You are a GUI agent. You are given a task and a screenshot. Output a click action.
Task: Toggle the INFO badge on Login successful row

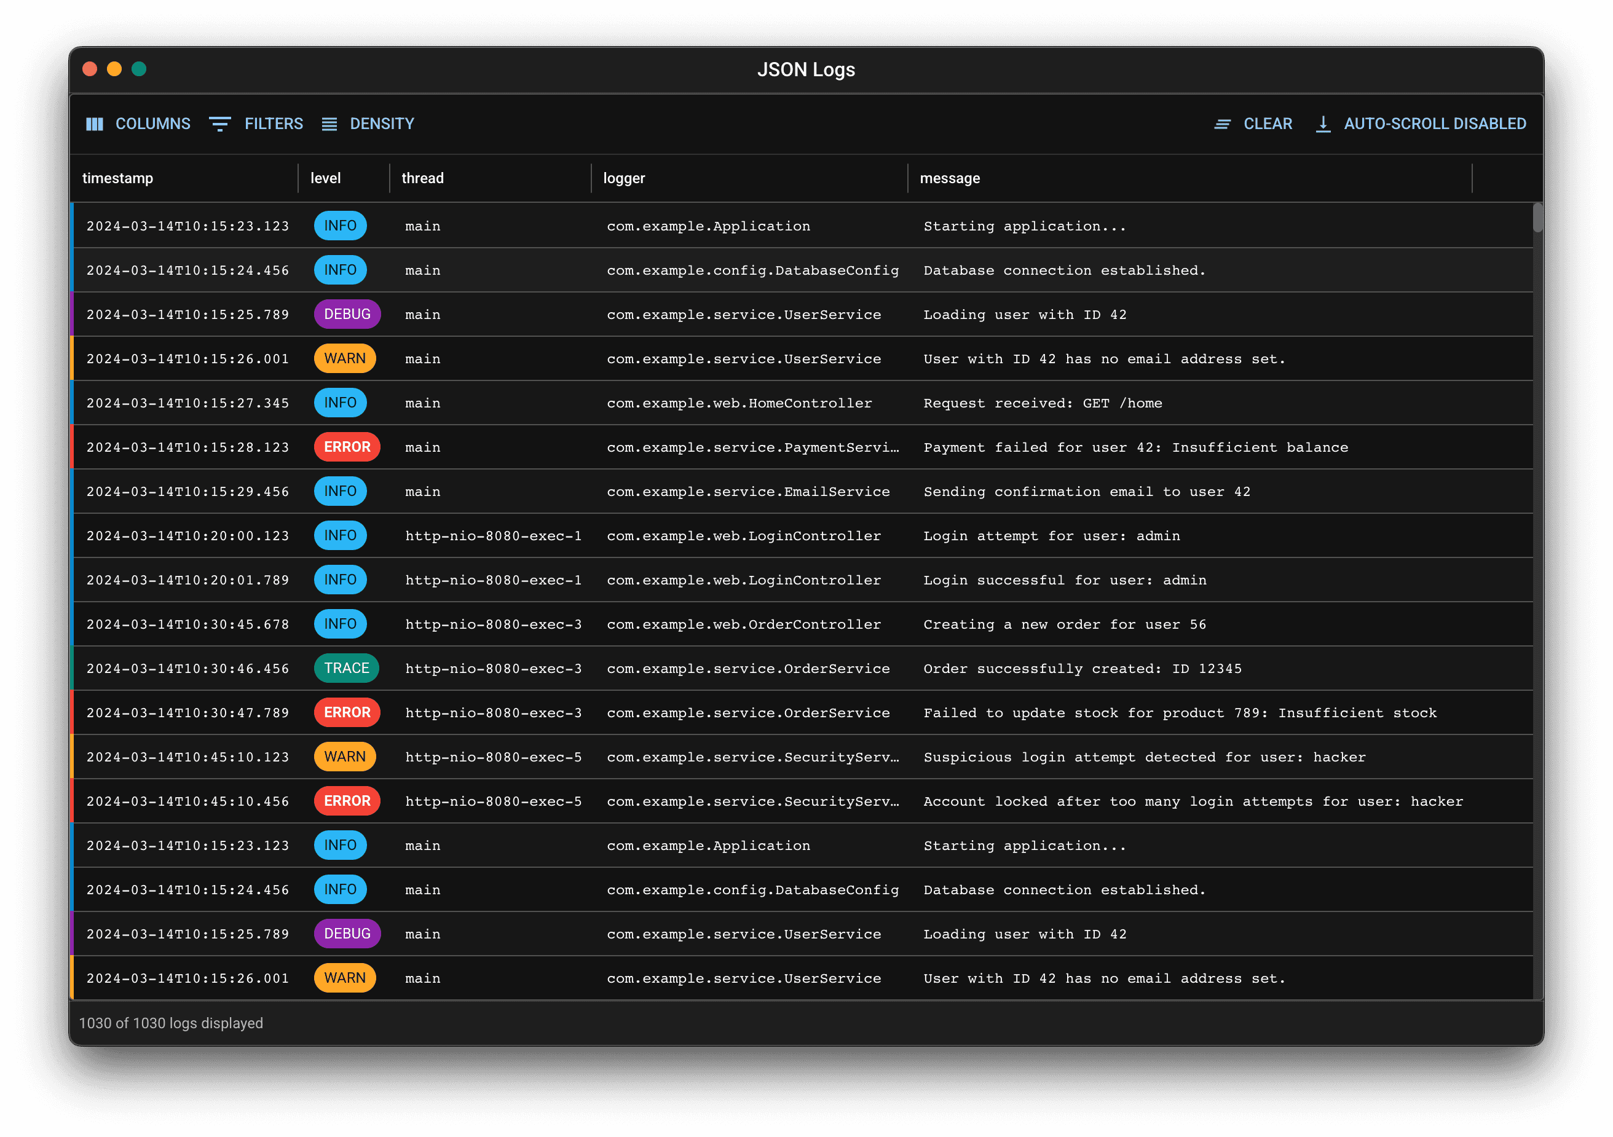click(340, 580)
